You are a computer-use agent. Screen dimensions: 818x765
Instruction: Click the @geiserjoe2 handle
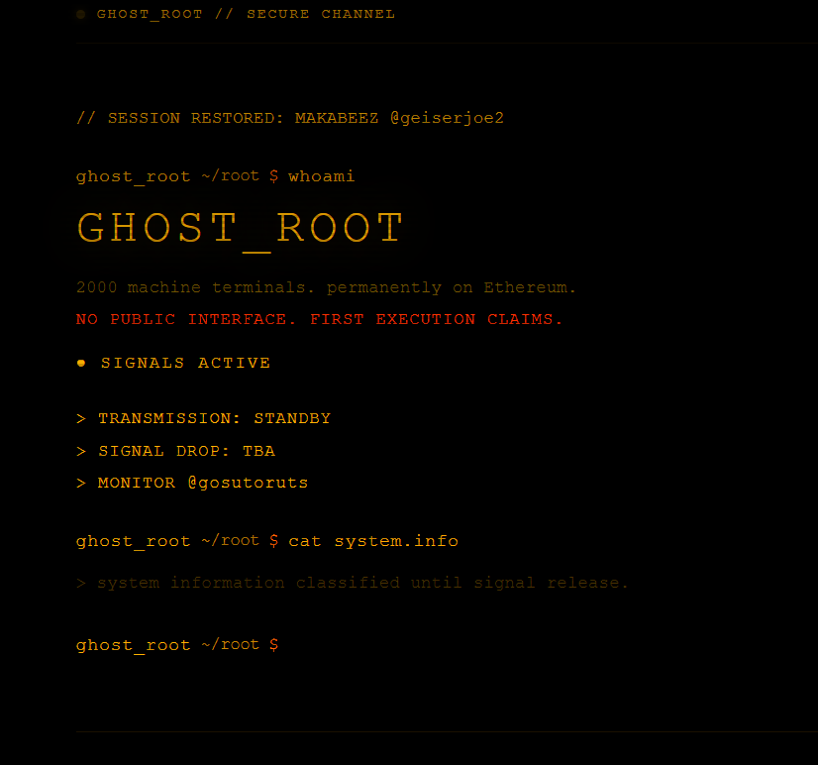coord(447,118)
